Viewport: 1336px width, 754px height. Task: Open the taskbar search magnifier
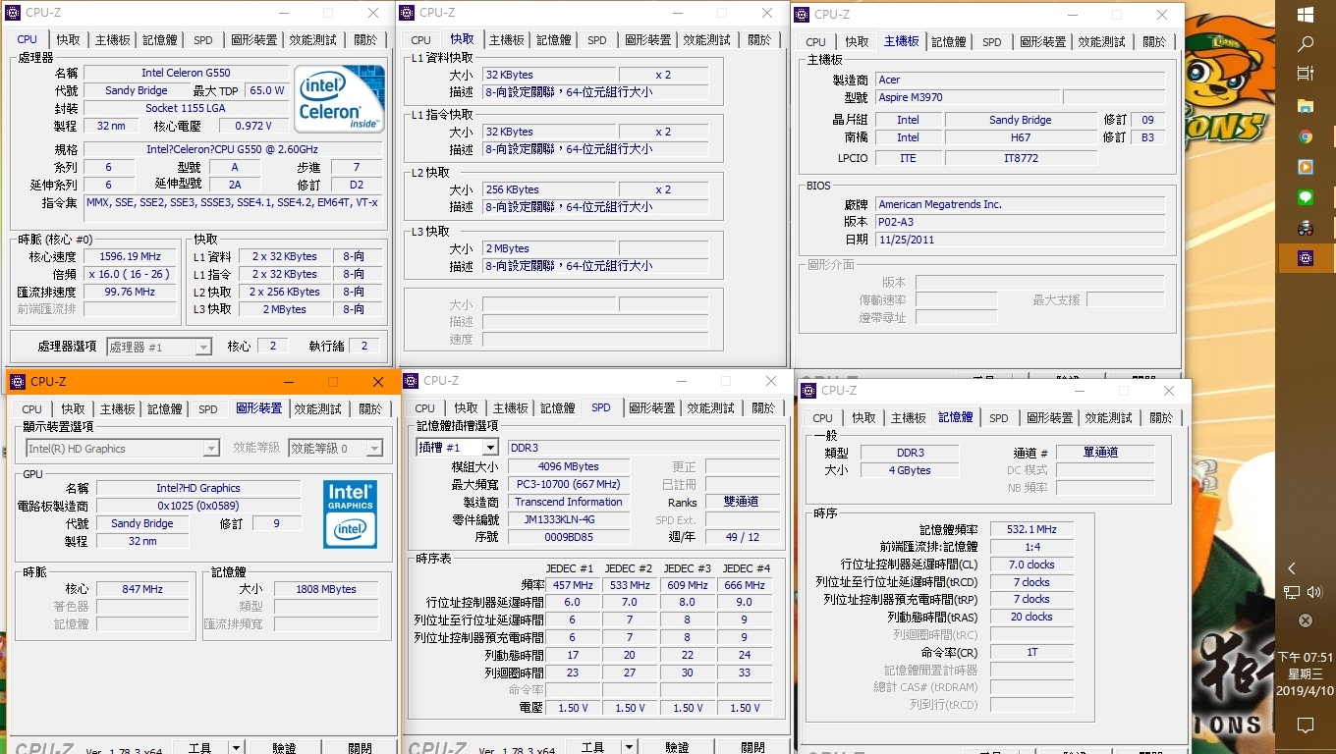(x=1306, y=44)
